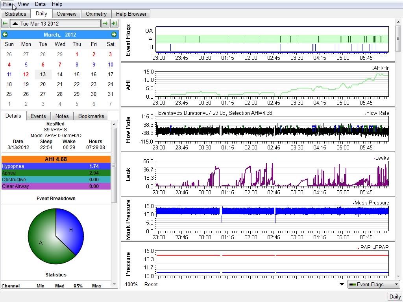Click the purple Clear Airway row

[56, 186]
